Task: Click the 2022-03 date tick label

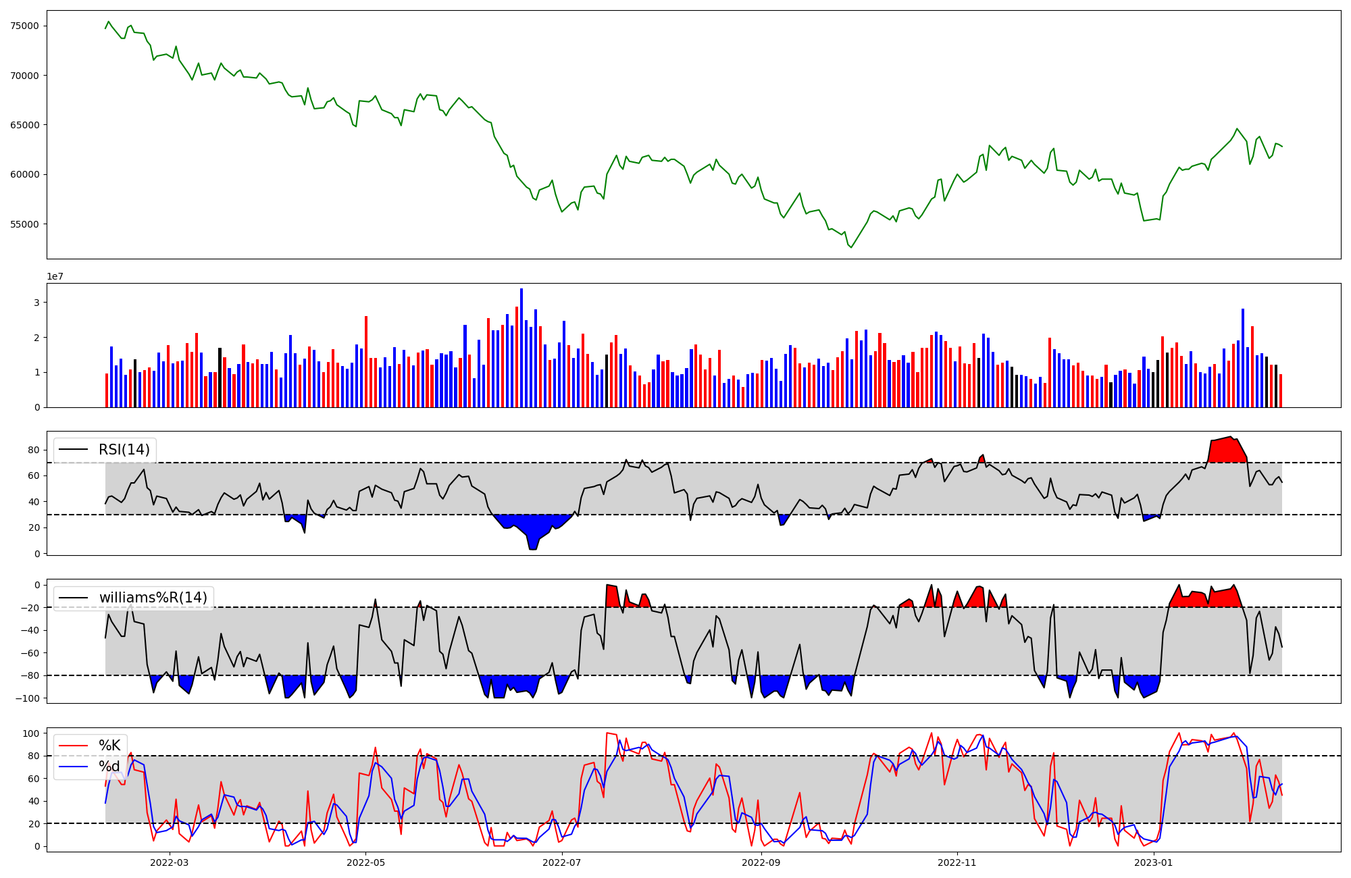Action: tap(170, 862)
